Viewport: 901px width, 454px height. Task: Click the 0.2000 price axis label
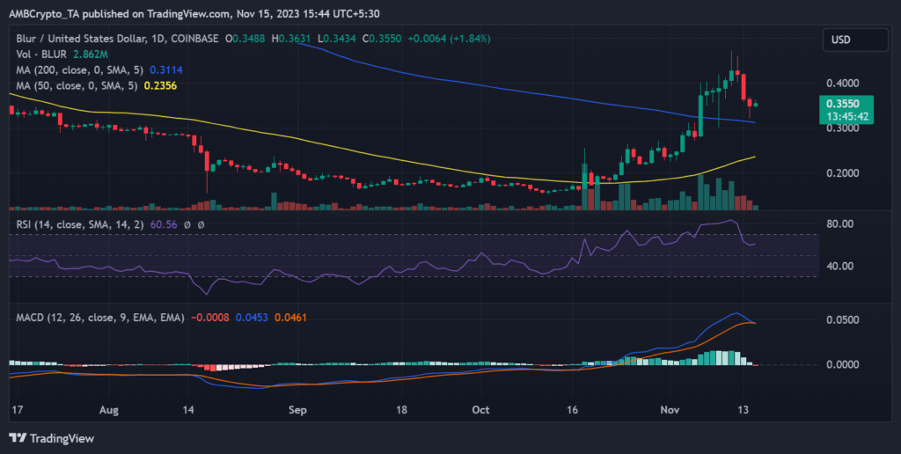point(846,173)
